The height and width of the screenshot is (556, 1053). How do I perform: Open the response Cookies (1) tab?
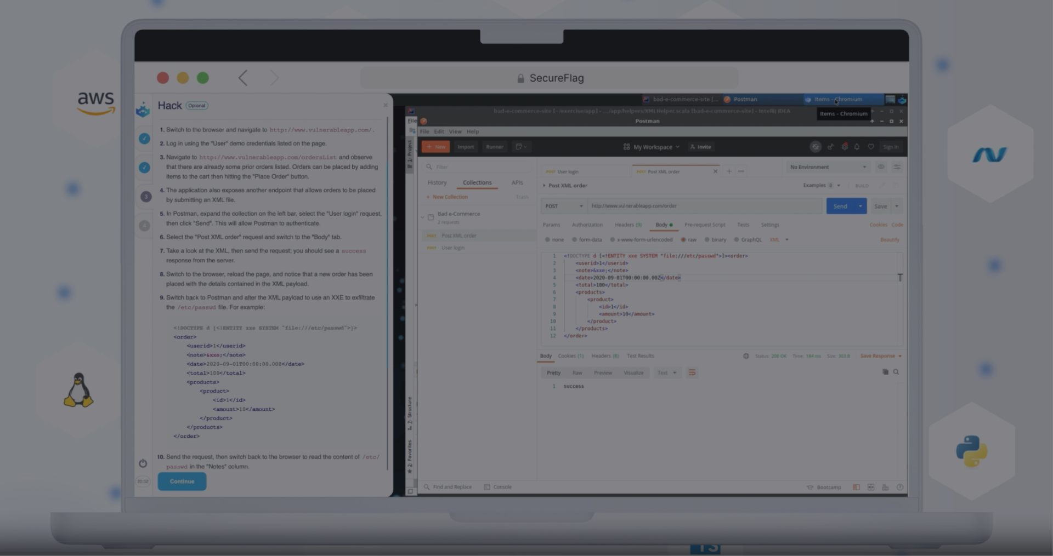pos(570,356)
